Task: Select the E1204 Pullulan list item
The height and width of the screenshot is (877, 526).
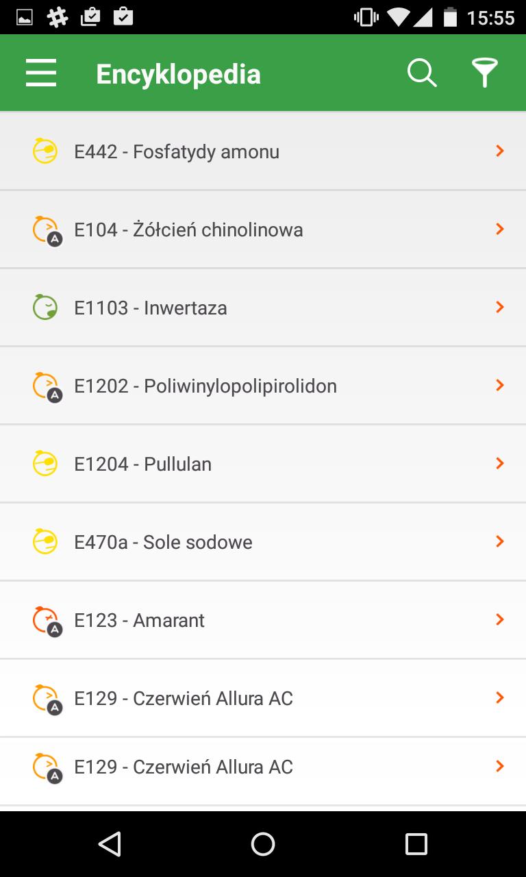Action: coord(142,464)
